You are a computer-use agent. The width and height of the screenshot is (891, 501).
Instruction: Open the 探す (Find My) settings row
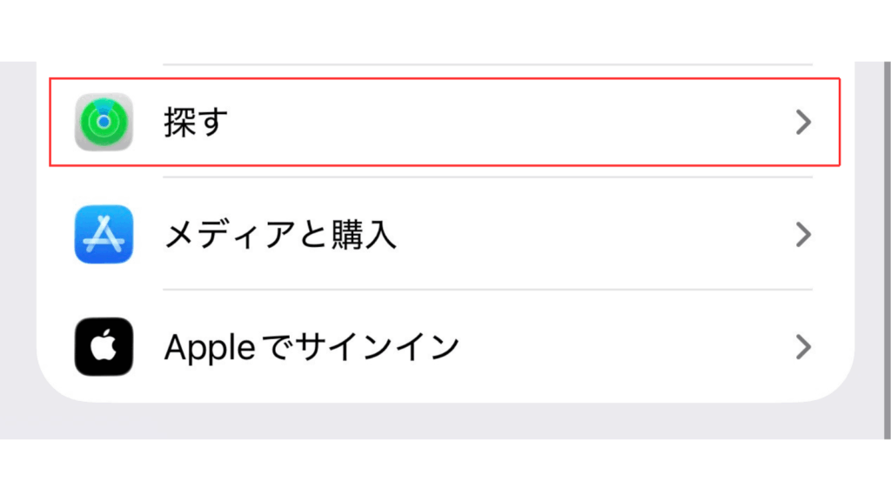coord(435,122)
